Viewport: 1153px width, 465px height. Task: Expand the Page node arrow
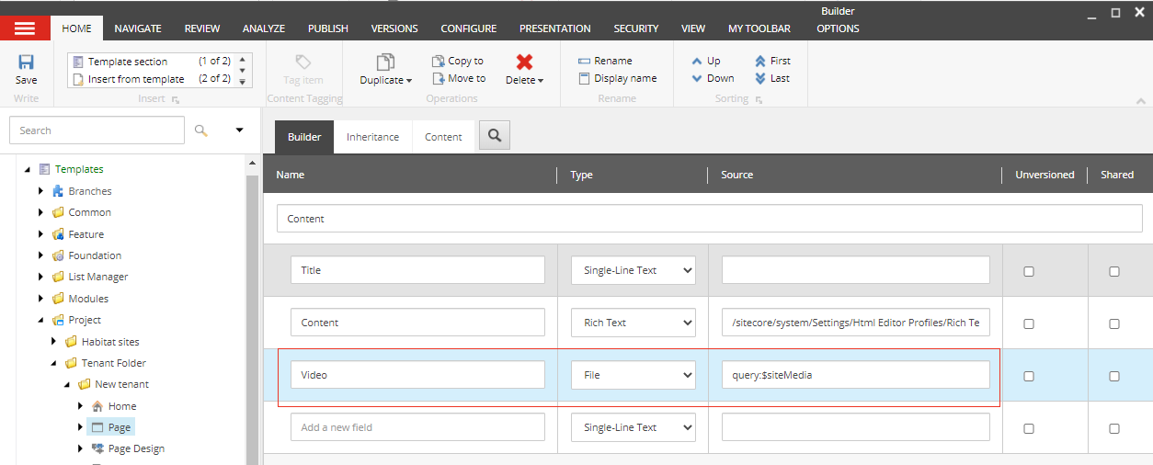click(x=80, y=427)
